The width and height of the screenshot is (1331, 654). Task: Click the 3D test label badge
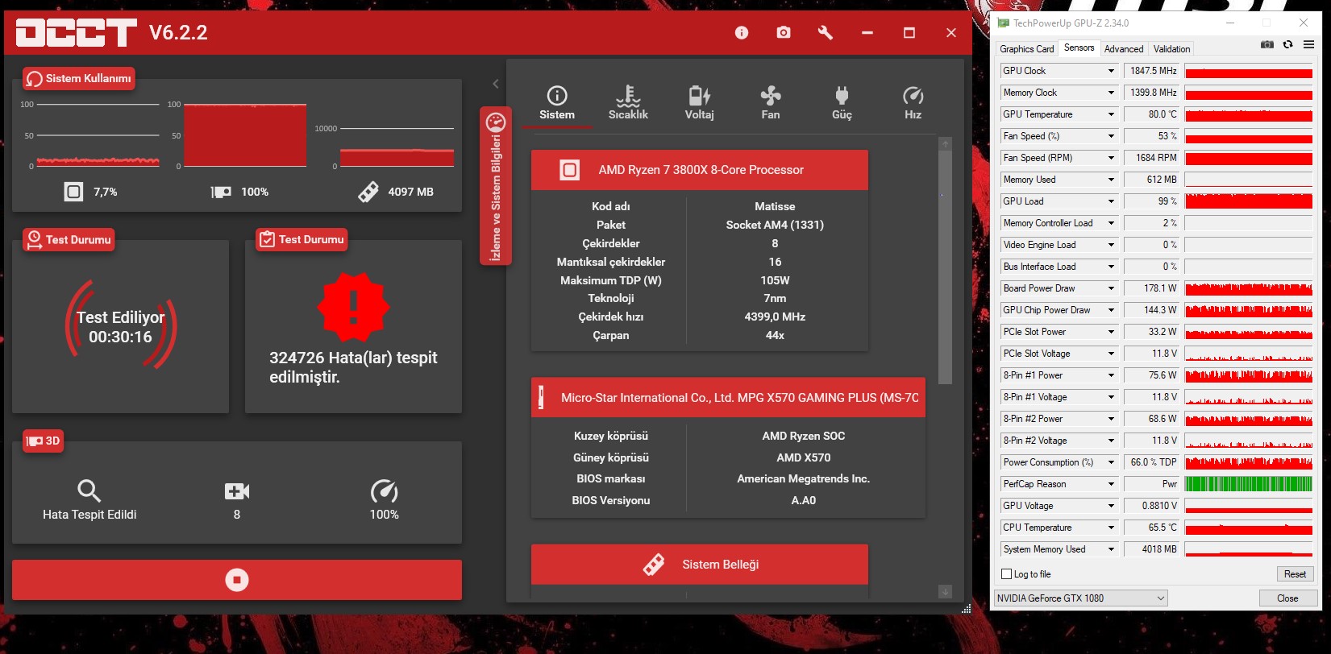click(44, 441)
